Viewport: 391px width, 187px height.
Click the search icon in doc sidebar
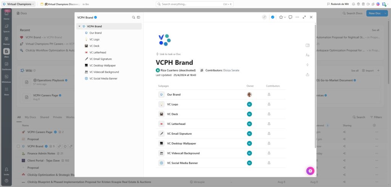(x=133, y=17)
